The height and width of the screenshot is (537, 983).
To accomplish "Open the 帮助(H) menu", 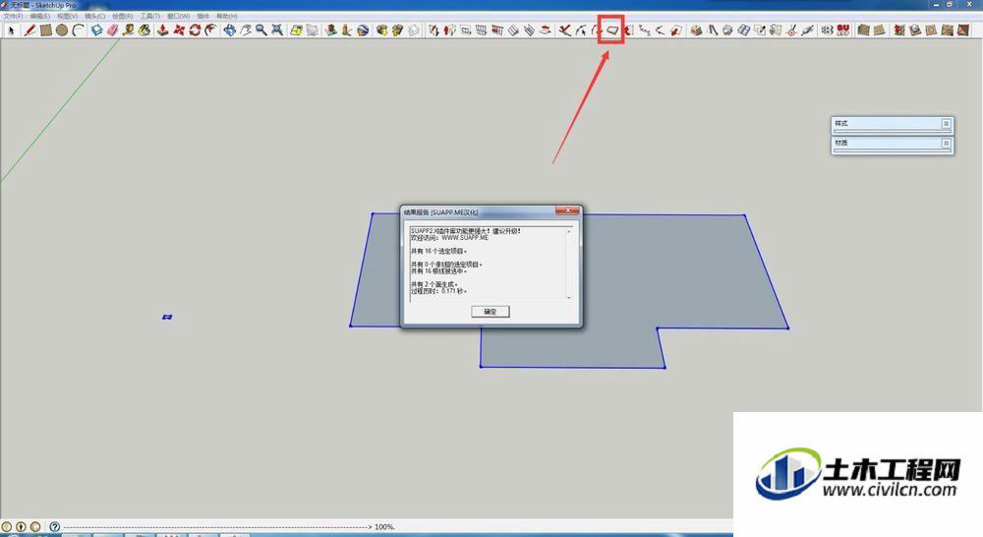I will [227, 16].
